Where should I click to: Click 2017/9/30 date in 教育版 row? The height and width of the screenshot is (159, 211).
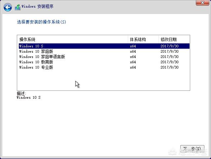pos(169,62)
